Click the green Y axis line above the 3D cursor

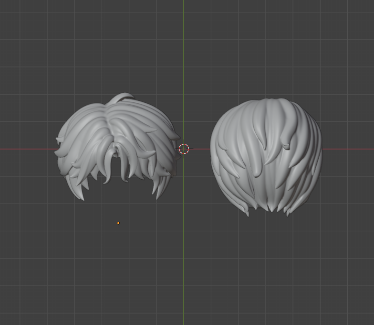pos(184,57)
